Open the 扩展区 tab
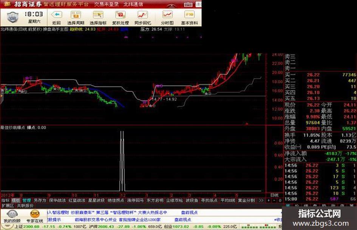Screen dimensions: 357x230 (8, 206)
